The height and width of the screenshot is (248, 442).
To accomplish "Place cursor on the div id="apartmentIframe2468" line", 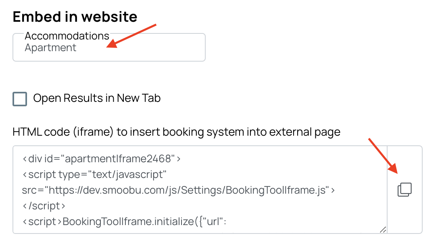I will (102, 159).
